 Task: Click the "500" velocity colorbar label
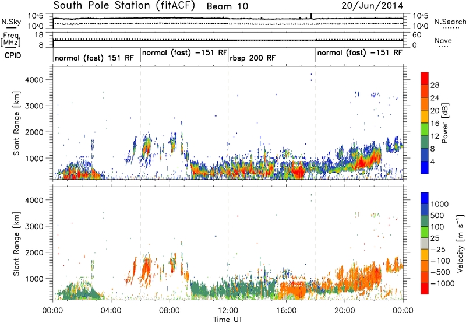pyautogui.click(x=437, y=216)
